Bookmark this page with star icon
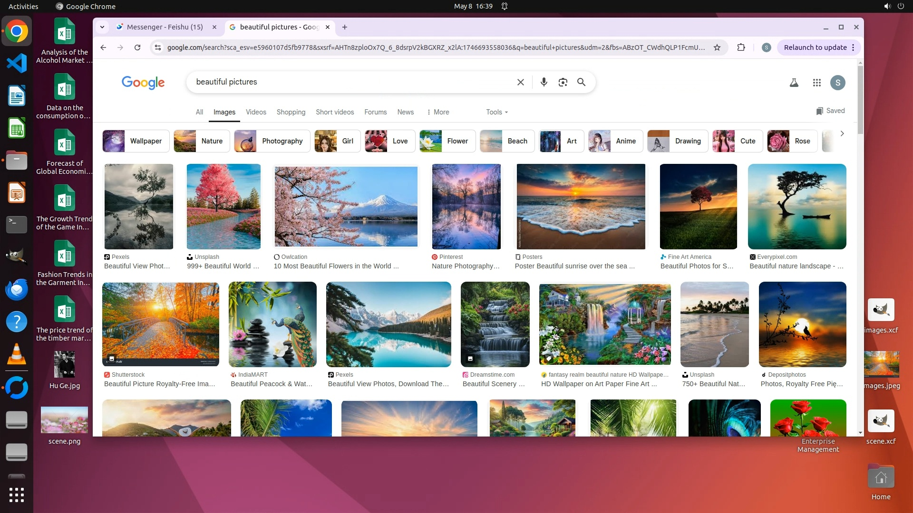 pos(717,47)
